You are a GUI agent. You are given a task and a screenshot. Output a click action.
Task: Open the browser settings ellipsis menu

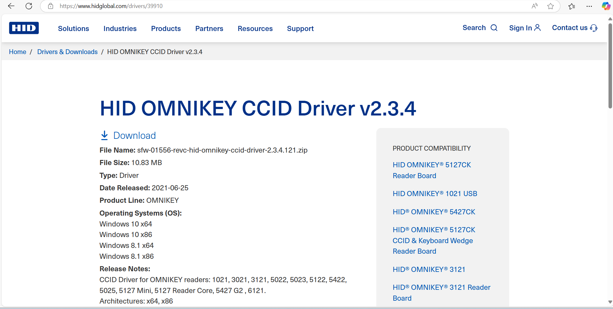(589, 6)
